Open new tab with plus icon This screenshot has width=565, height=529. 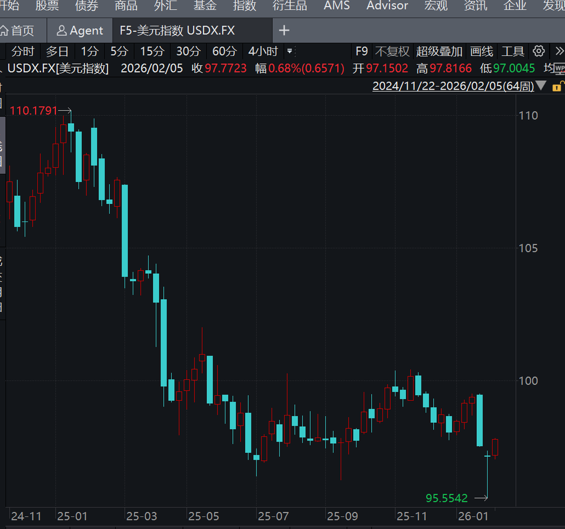tap(284, 30)
